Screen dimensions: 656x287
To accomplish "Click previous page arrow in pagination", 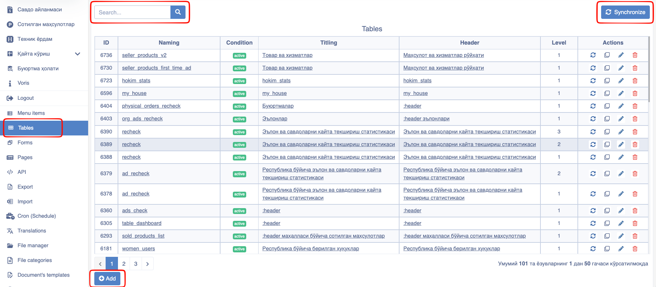I will point(100,264).
